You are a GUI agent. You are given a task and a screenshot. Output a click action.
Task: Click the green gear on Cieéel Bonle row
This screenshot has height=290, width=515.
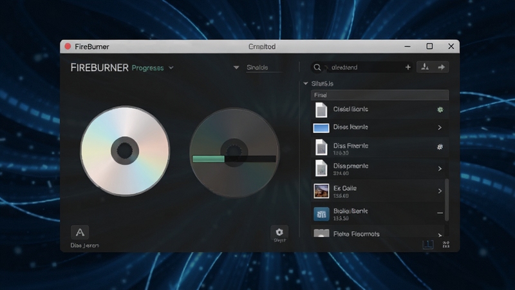click(x=440, y=110)
